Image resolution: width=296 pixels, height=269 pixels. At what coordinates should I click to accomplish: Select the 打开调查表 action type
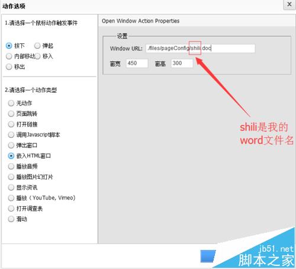[11, 208]
